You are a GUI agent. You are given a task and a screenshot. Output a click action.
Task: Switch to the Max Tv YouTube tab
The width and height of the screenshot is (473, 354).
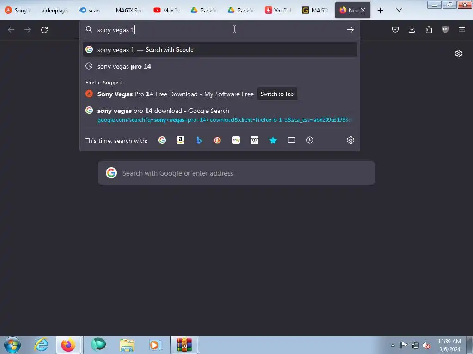166,11
